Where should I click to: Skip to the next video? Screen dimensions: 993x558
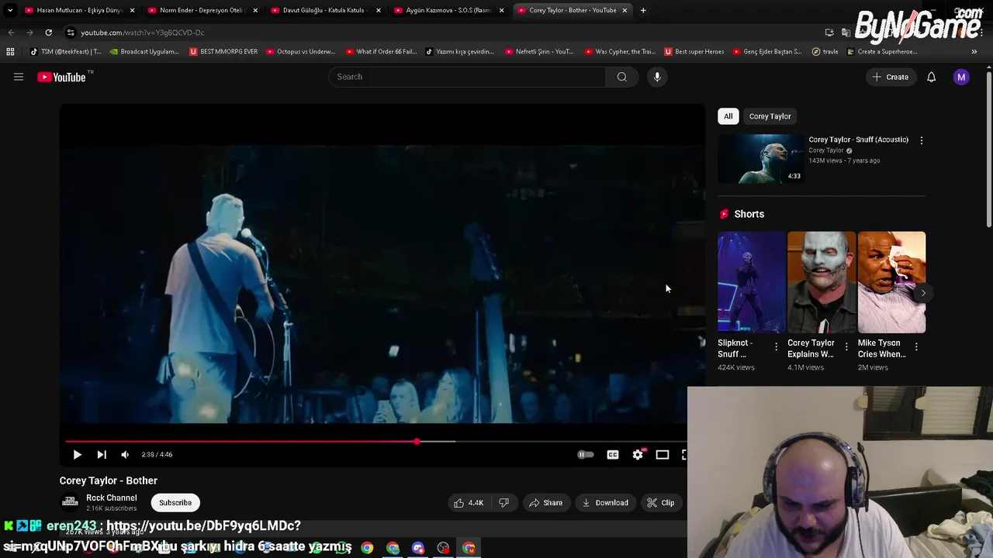[102, 455]
